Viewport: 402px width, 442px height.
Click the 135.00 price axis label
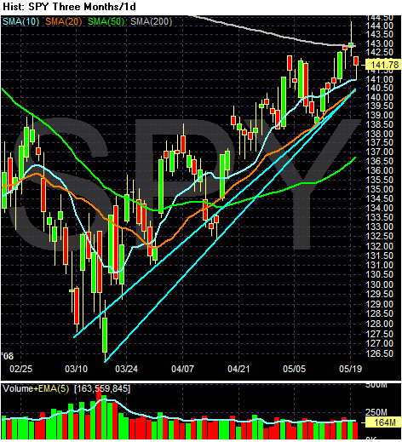(x=380, y=189)
